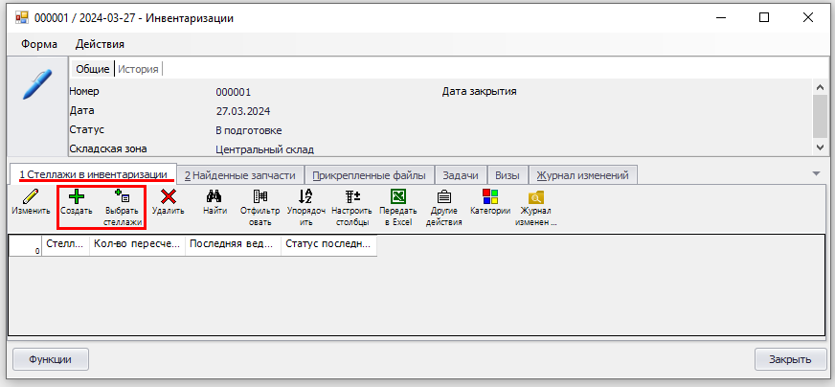The image size is (835, 387).
Task: Open the Действия menu
Action: (100, 44)
